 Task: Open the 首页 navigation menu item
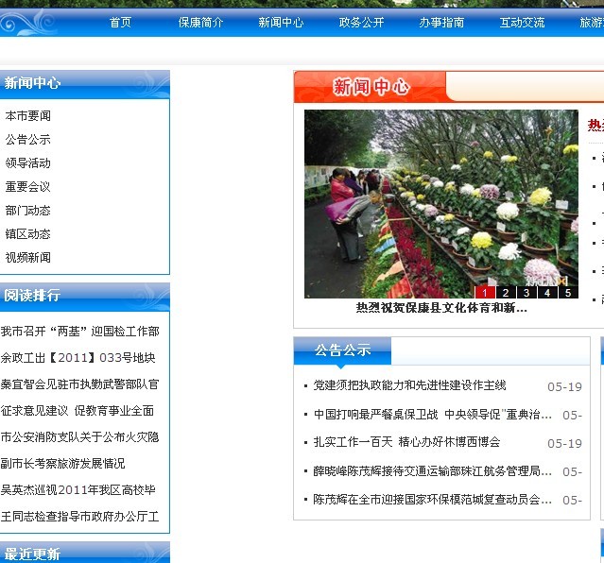[x=120, y=23]
